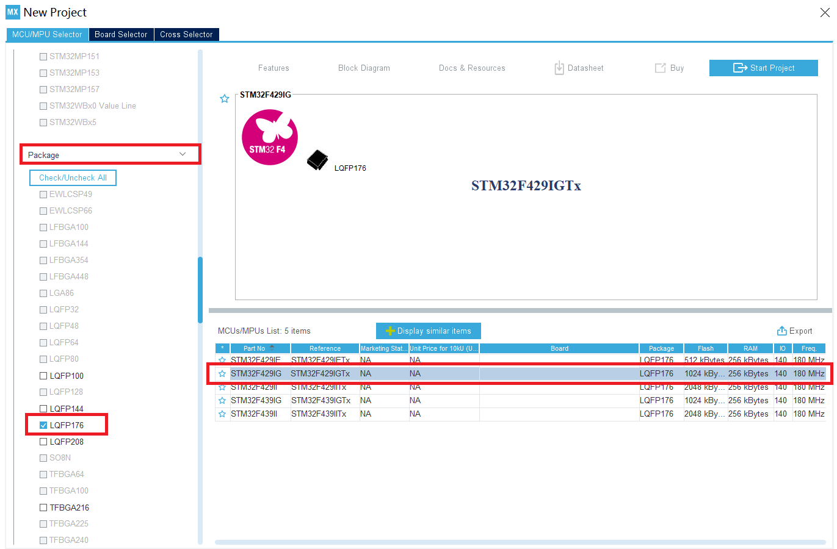The height and width of the screenshot is (549, 837).
Task: Click the Export label
Action: 800,331
